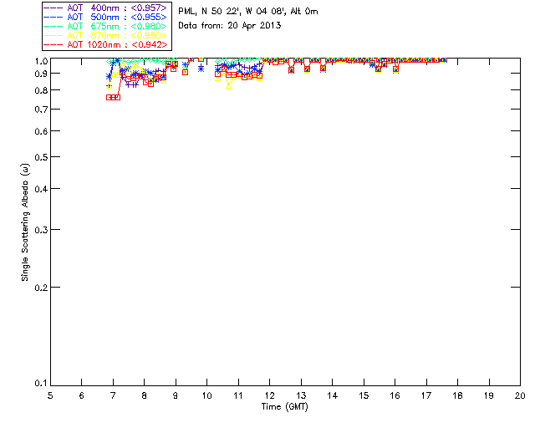Select the 'Data from: 20 Apr 2013' text
535x428 pixels.
(230, 26)
